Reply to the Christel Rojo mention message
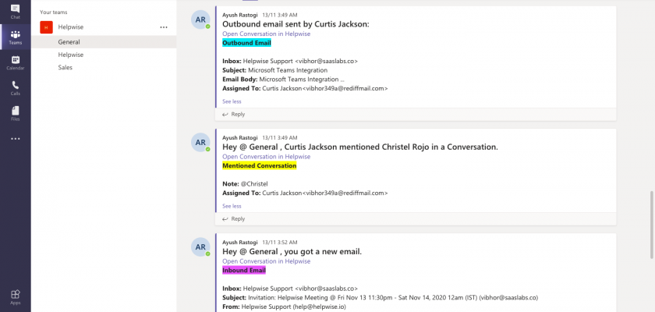655x312 pixels. [x=234, y=219]
